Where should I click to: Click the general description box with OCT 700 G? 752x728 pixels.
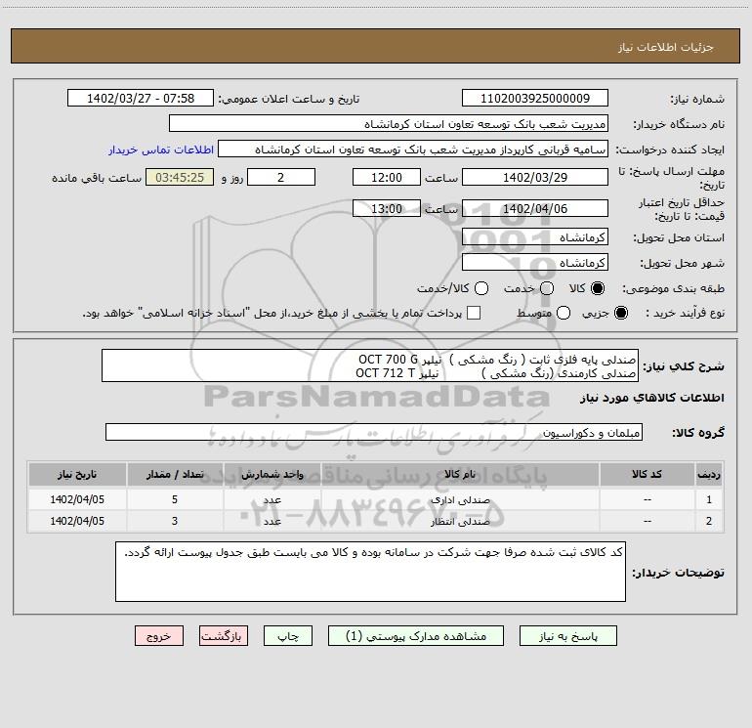click(370, 365)
